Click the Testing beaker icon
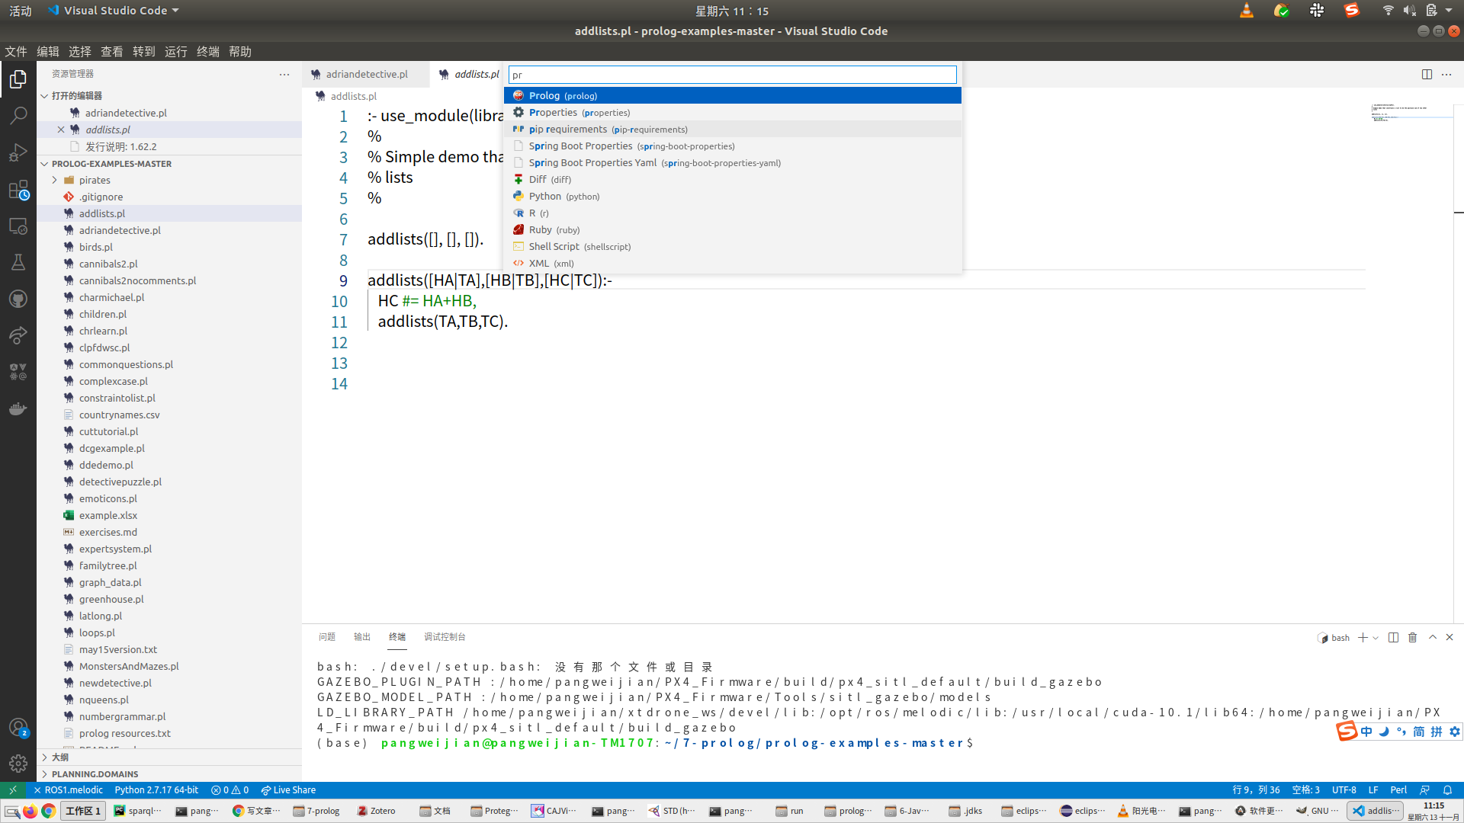 (18, 261)
